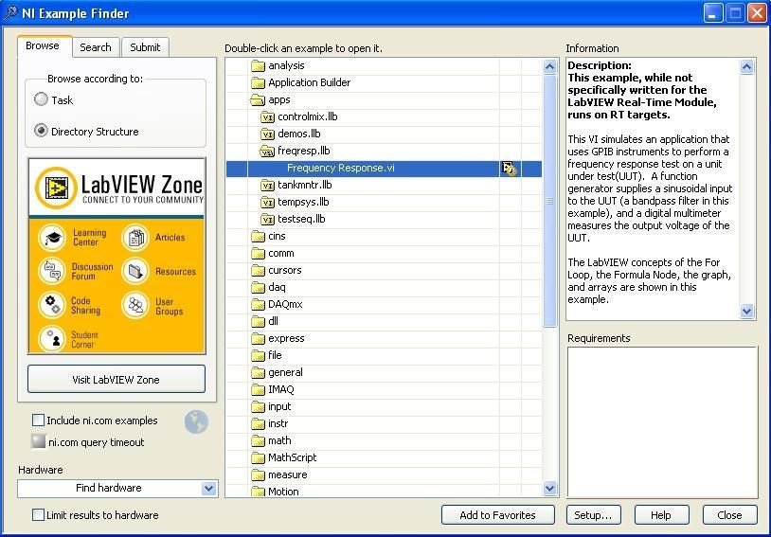Click the IMAQ folder icon

(x=259, y=390)
